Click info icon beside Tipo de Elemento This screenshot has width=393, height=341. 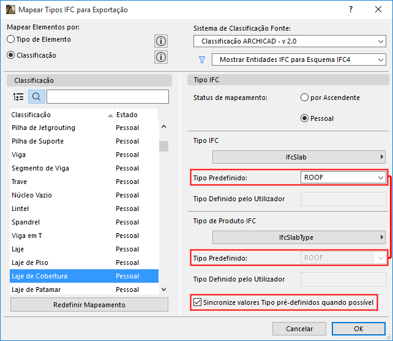pos(161,41)
